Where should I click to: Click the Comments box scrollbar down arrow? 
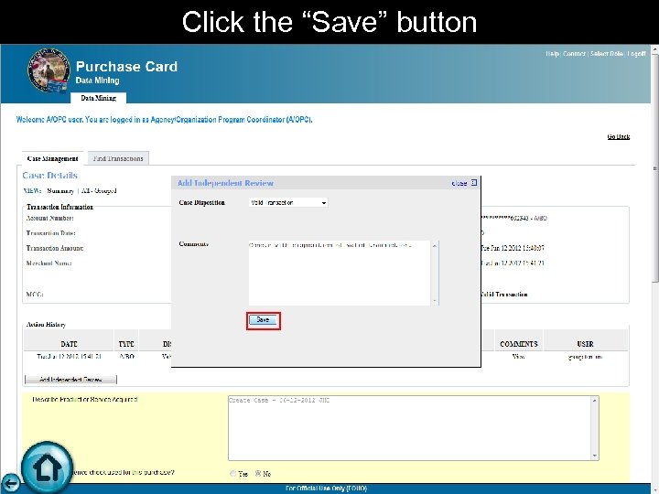click(x=435, y=301)
